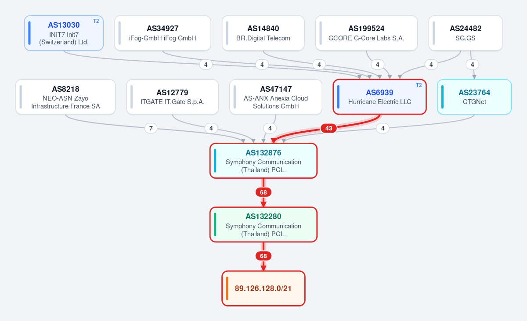The image size is (527, 321).
Task: Click the 4 label under AS24482 toward CTGNet
Action: click(472, 65)
